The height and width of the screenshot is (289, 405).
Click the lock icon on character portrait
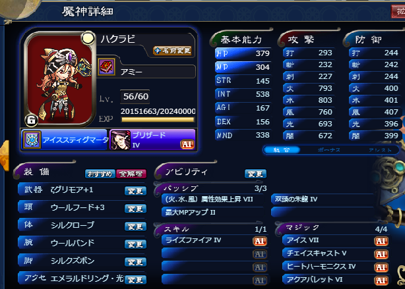(31, 120)
